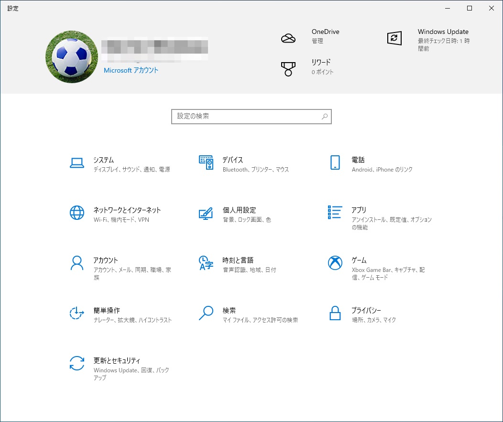
Task: Close the 設定 window
Action: pos(491,8)
